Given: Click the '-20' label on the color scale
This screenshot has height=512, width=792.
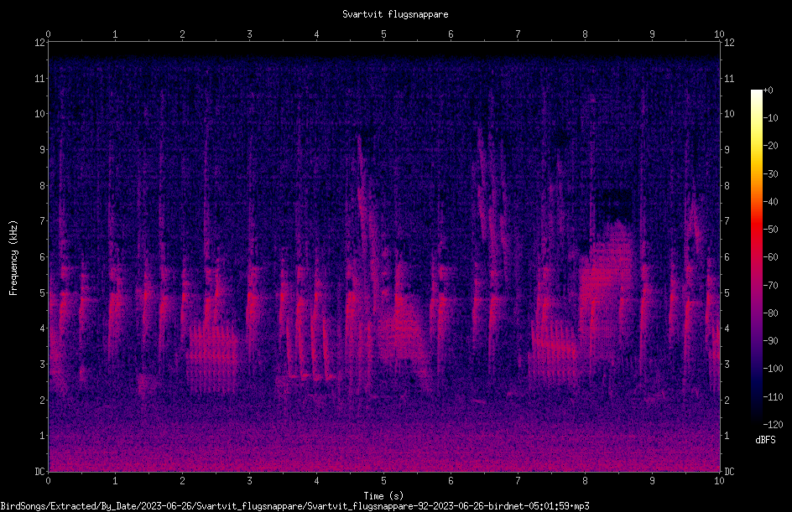Looking at the screenshot, I should pos(771,146).
